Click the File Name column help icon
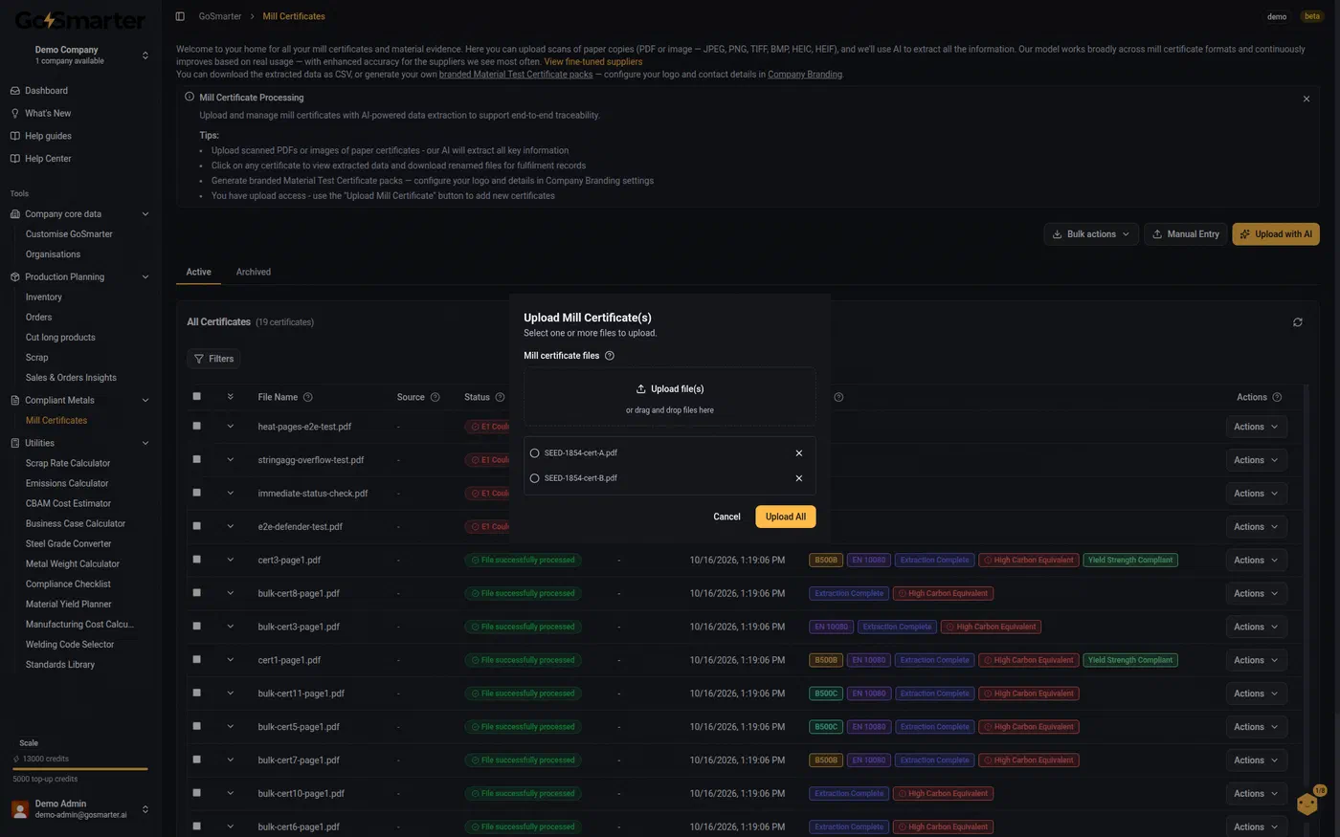The width and height of the screenshot is (1340, 837). tap(308, 397)
